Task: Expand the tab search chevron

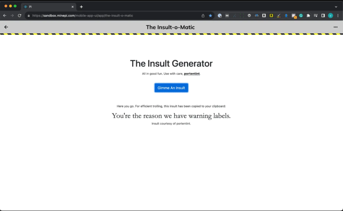Action: click(336, 7)
